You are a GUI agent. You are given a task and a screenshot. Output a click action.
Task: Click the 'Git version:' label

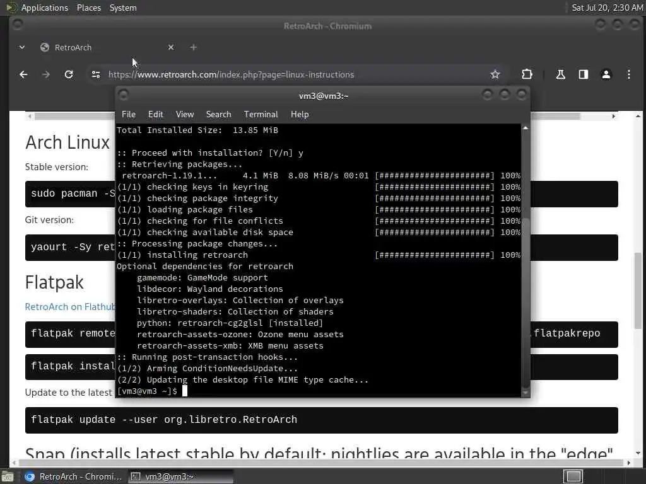49,220
